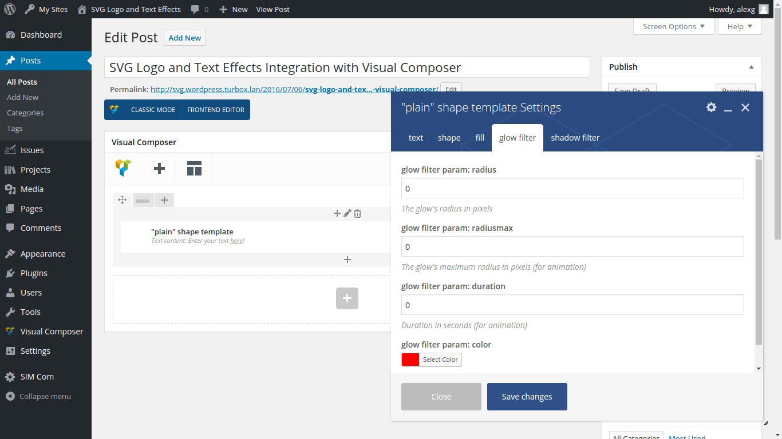Switch to the text tab
The height and width of the screenshot is (439, 782).
(416, 138)
